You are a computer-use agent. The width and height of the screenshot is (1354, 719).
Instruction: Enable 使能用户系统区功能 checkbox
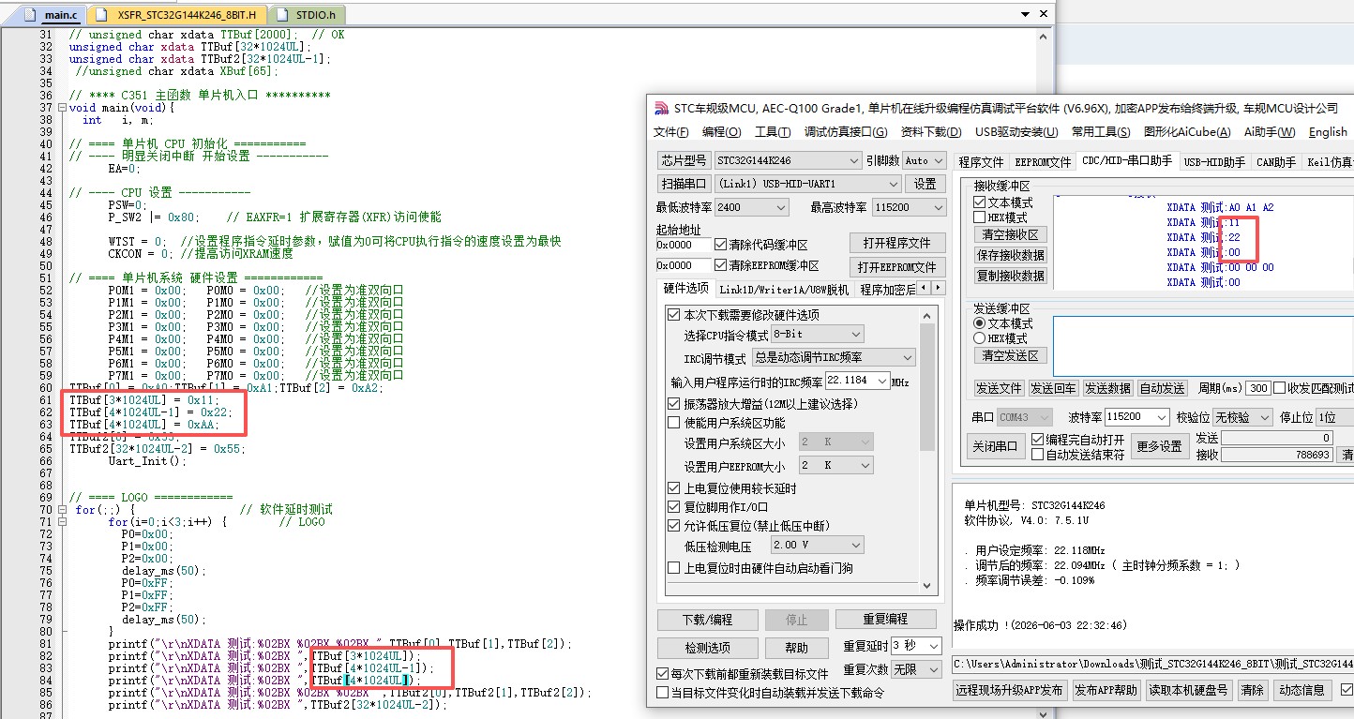coord(673,423)
